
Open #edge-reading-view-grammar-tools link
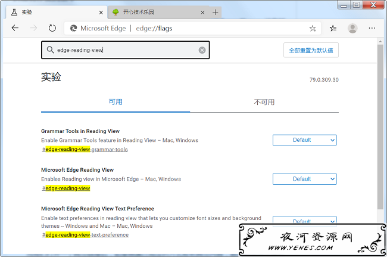pyautogui.click(x=85, y=150)
